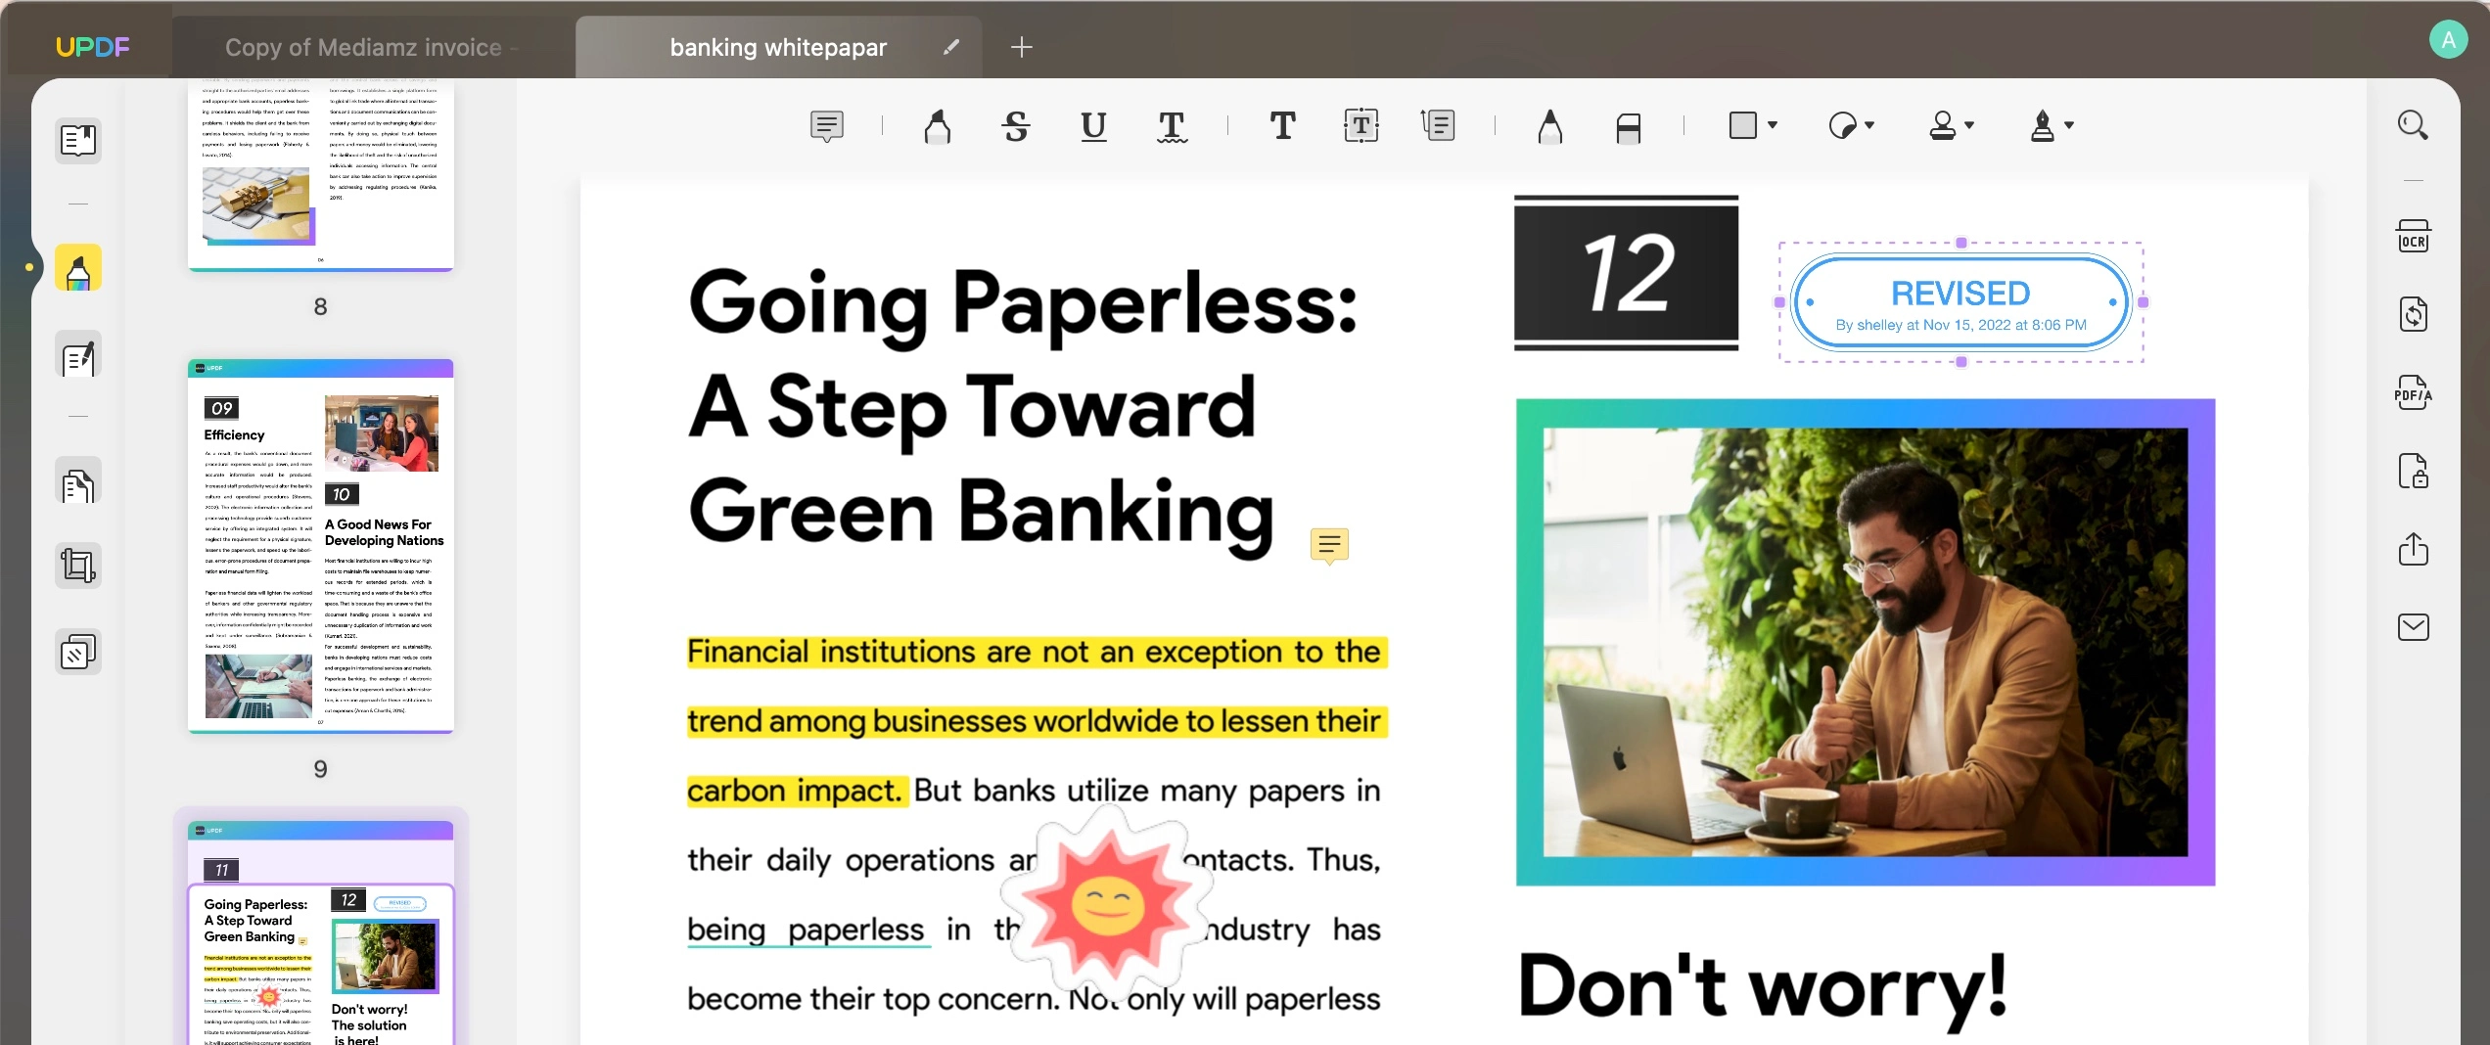Select the underline text tool
Screen dimensions: 2490x1045
point(1093,126)
